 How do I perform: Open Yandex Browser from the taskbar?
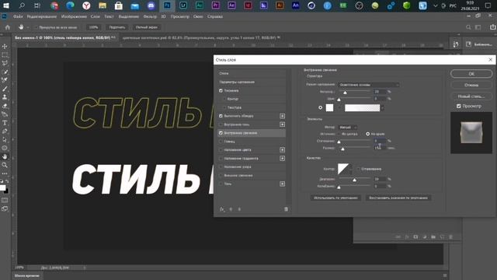86,5
